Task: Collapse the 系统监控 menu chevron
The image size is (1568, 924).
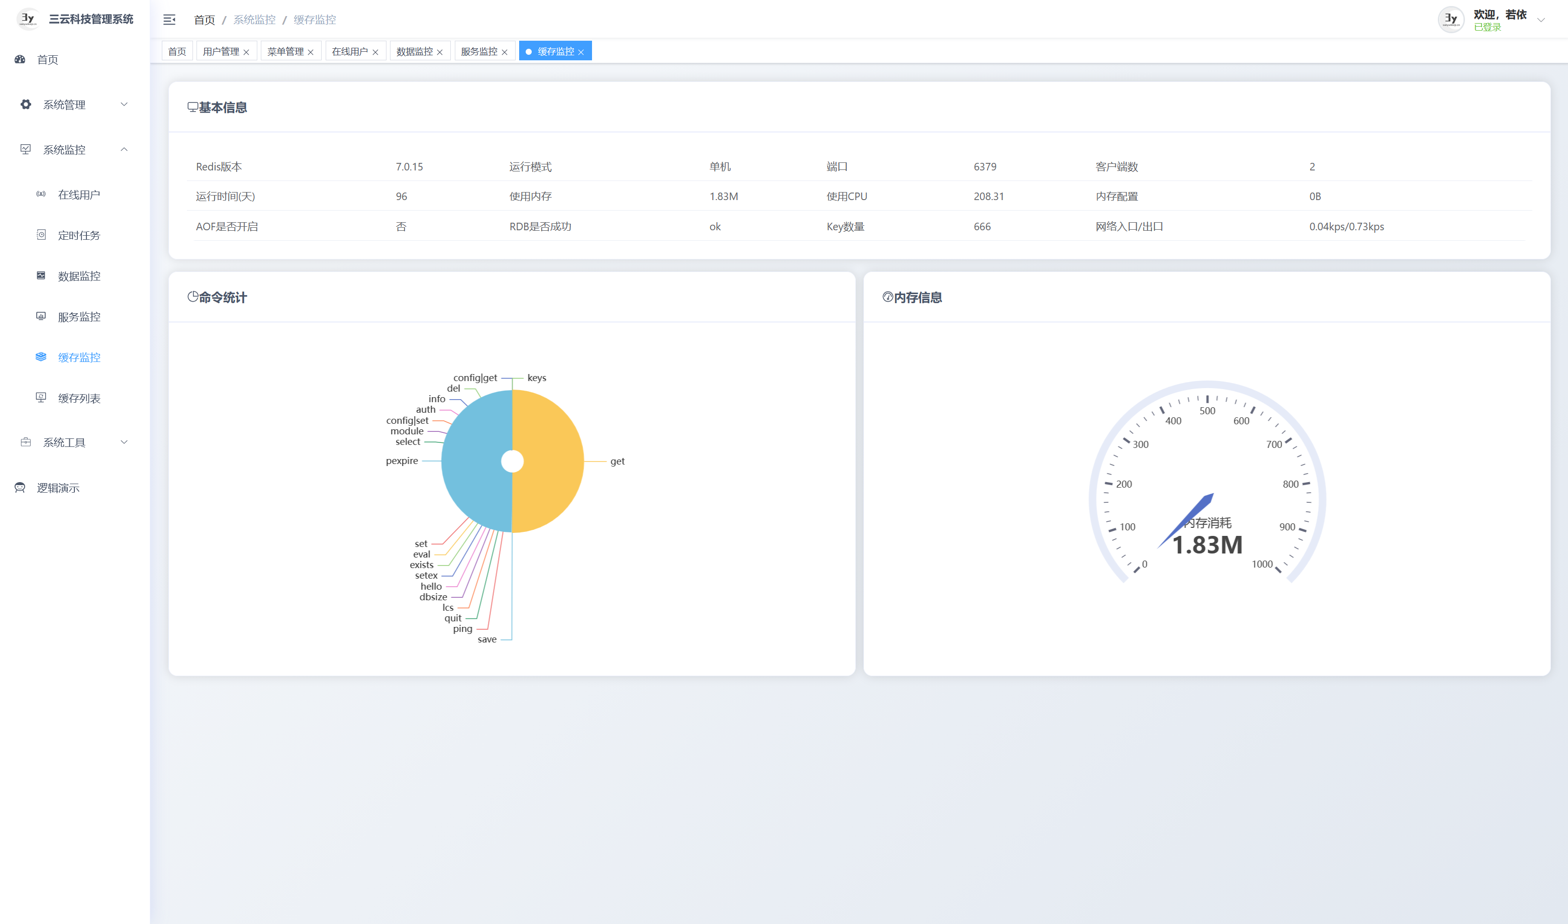Action: [124, 149]
